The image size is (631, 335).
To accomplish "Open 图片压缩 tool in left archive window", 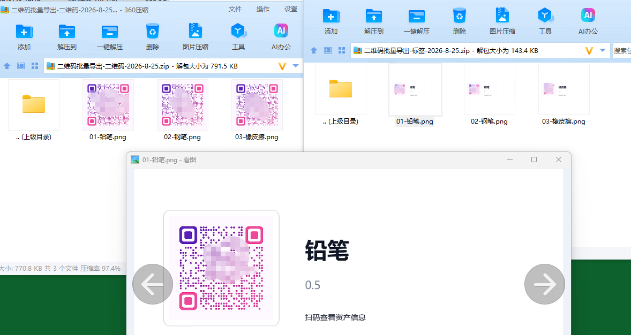I will click(x=195, y=32).
